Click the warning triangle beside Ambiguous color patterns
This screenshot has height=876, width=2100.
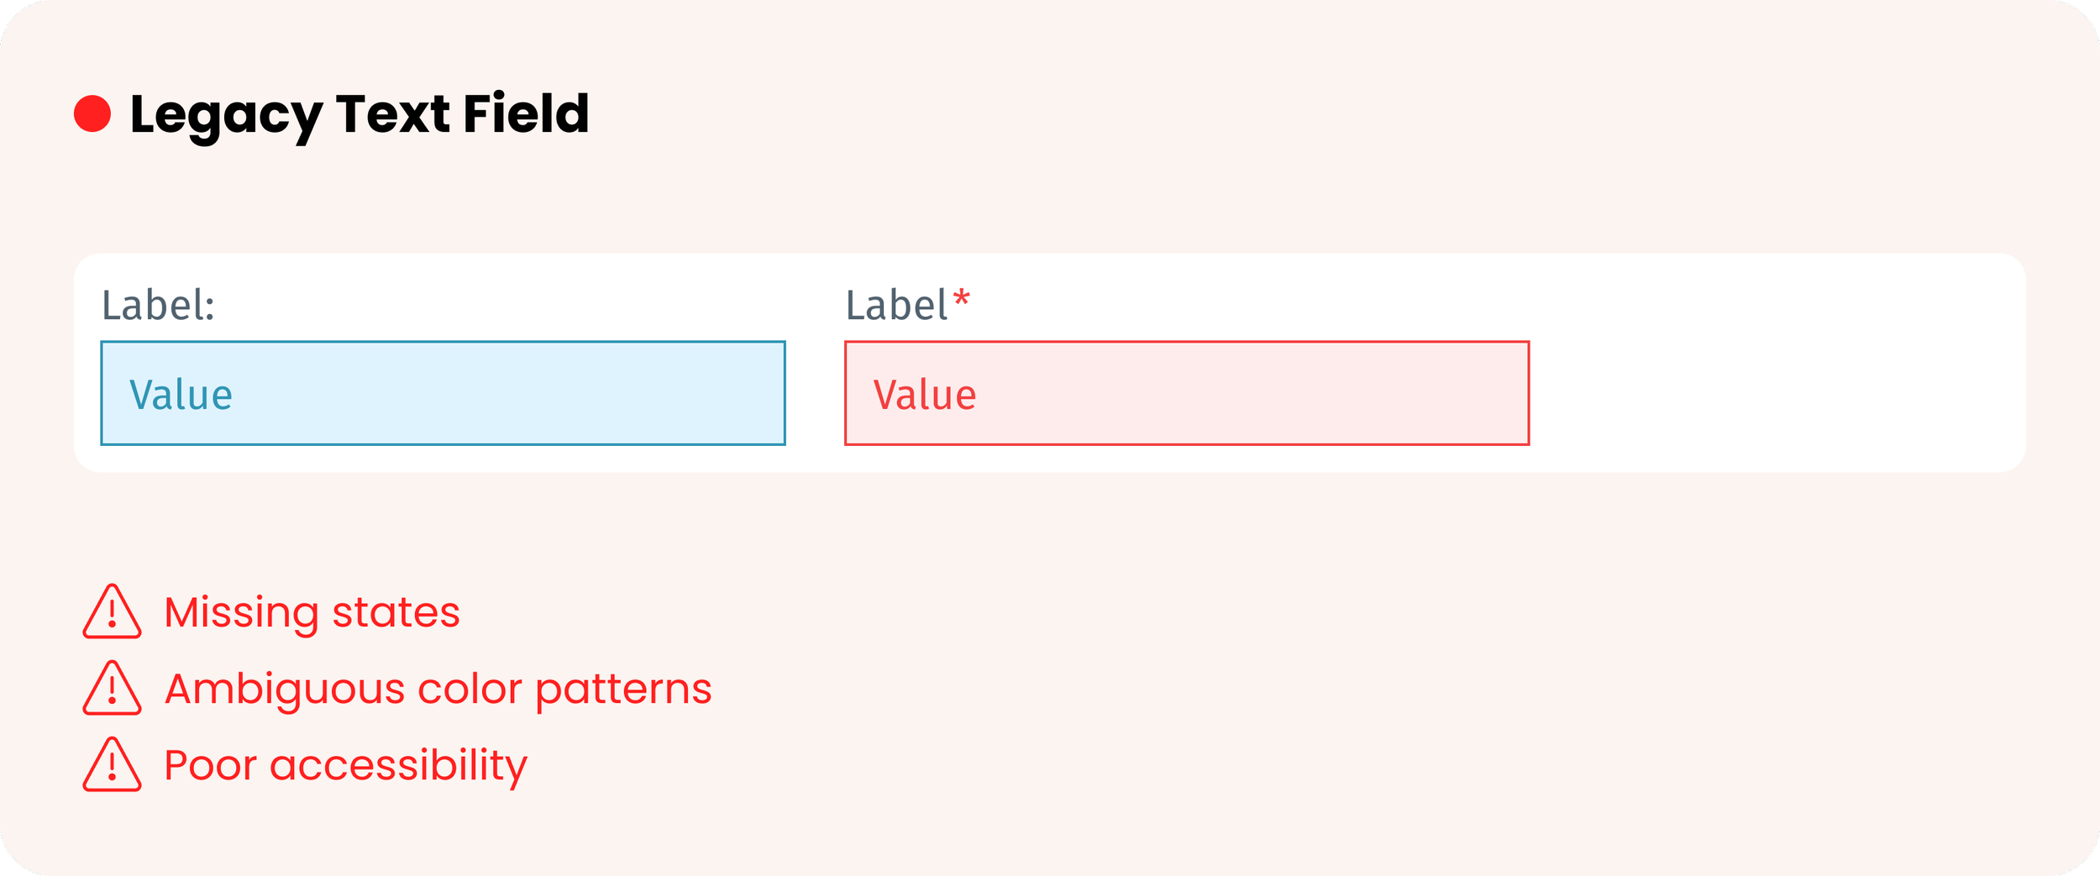pos(112,688)
